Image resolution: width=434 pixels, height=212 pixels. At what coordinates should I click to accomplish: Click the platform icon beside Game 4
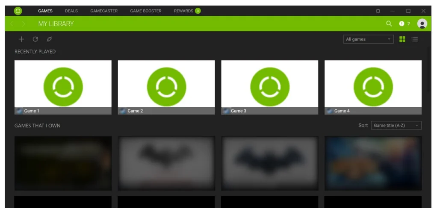pyautogui.click(x=329, y=111)
